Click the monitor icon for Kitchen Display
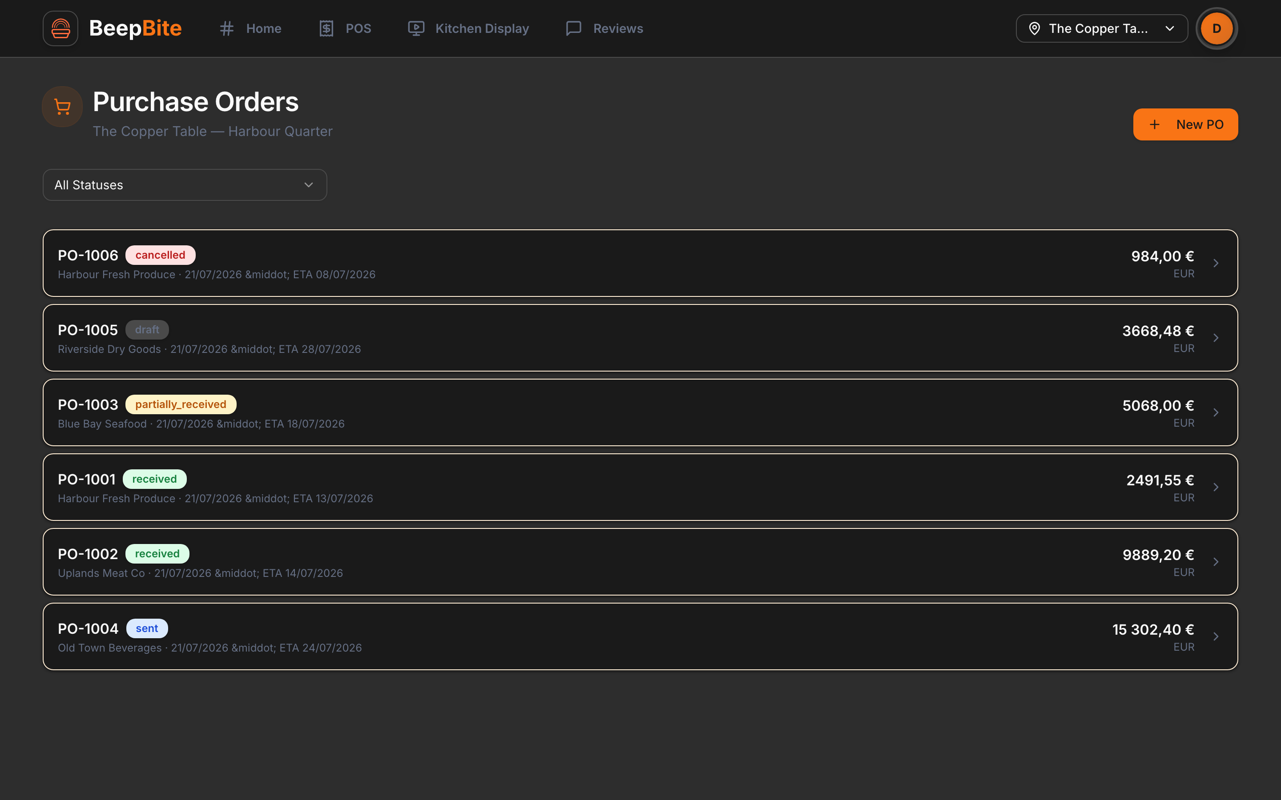This screenshot has width=1281, height=800. click(416, 28)
